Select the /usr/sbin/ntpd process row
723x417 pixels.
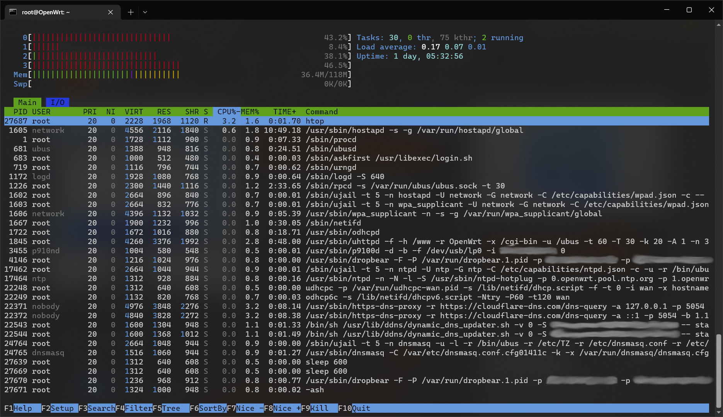click(356, 278)
